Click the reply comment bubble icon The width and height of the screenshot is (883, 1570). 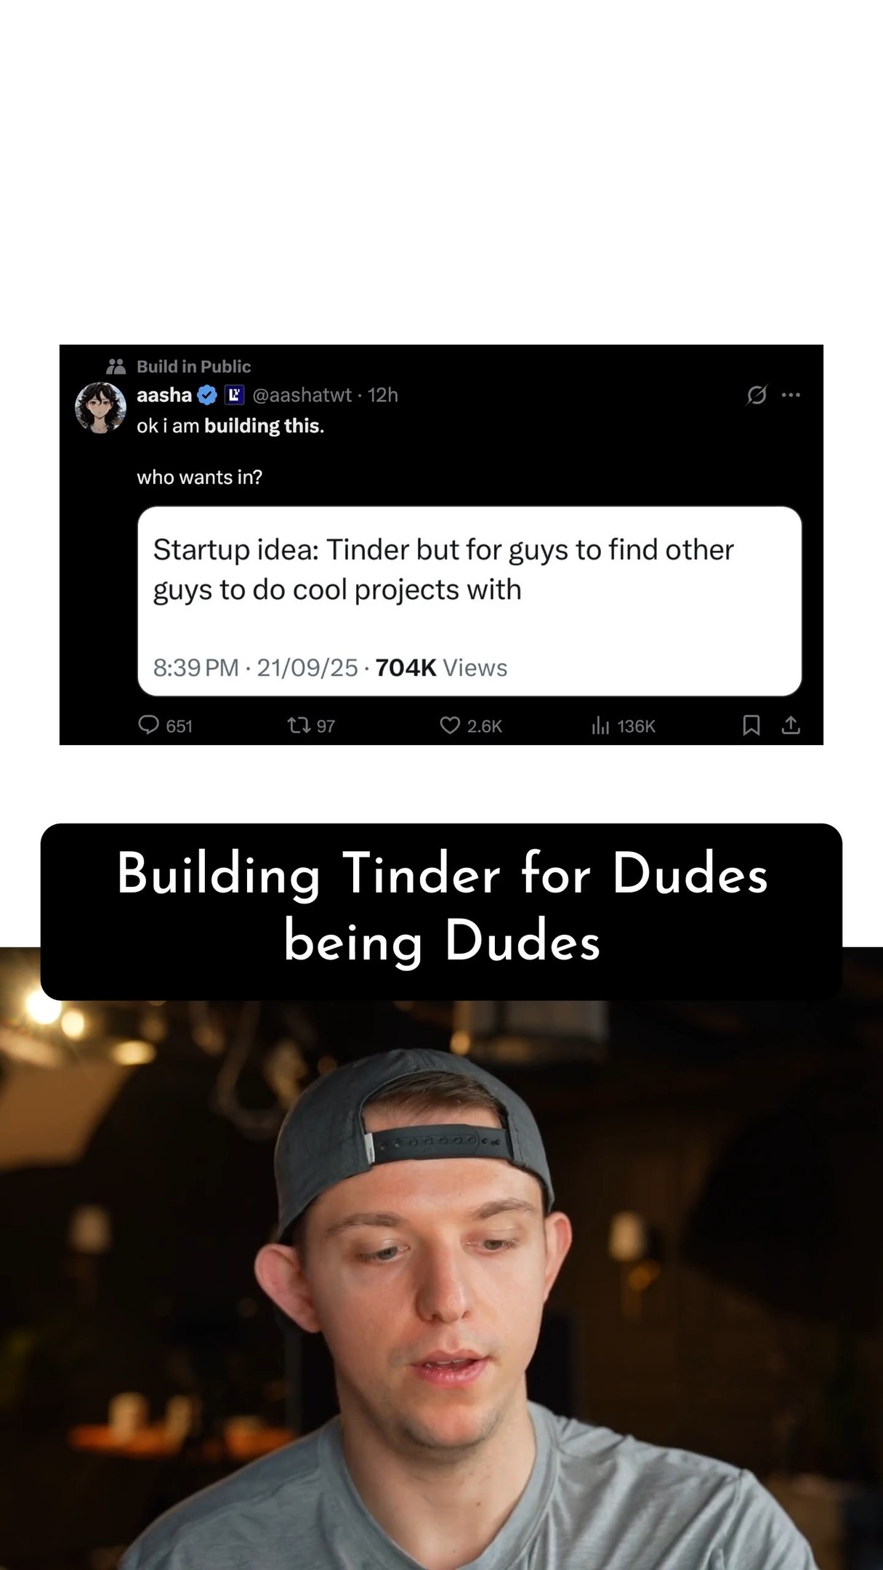click(x=148, y=725)
